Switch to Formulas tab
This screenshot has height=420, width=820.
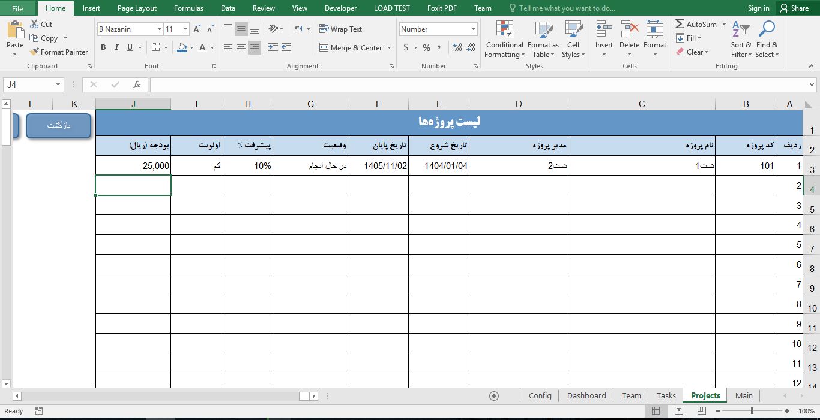(x=188, y=8)
